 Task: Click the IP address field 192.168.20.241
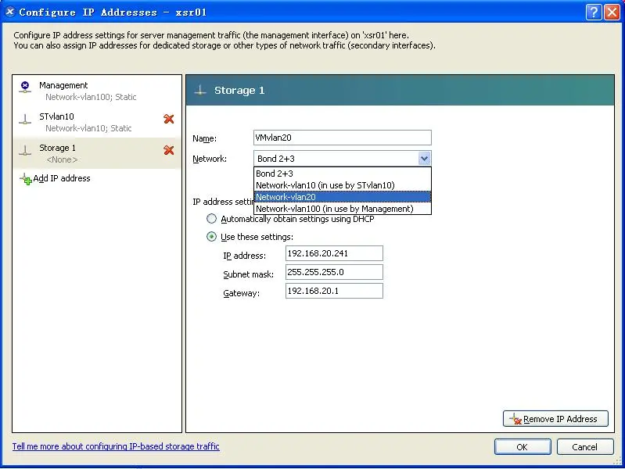pos(334,253)
